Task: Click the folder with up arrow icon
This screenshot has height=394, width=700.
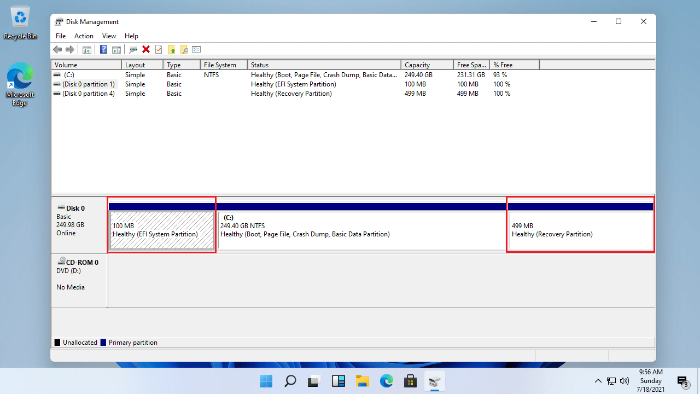Action: pos(171,49)
